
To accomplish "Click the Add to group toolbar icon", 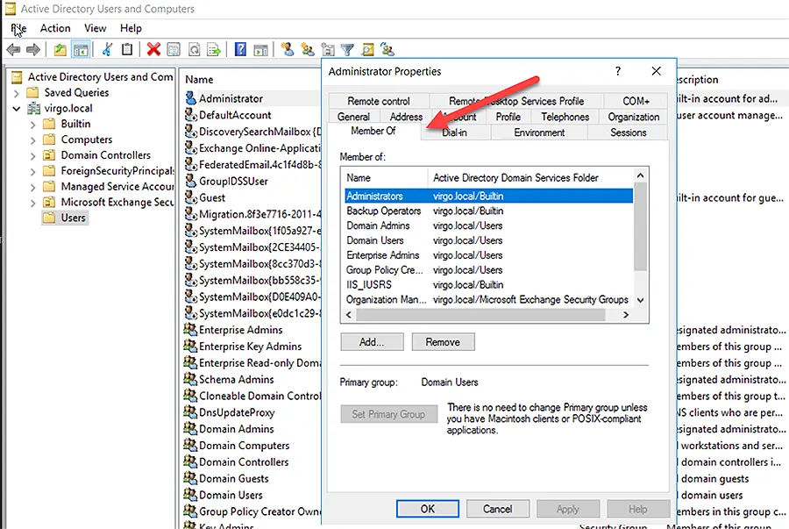I will coord(387,49).
